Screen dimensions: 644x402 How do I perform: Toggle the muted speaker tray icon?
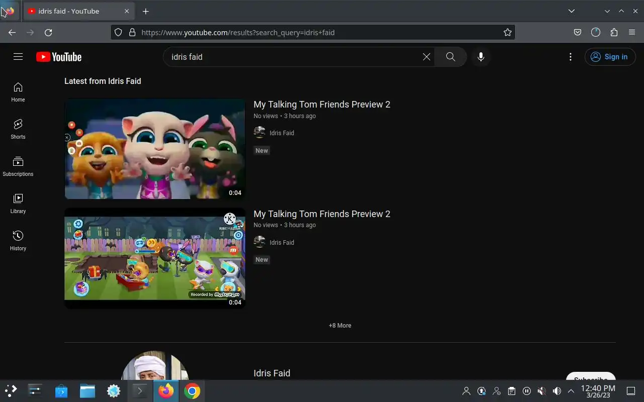click(x=542, y=391)
